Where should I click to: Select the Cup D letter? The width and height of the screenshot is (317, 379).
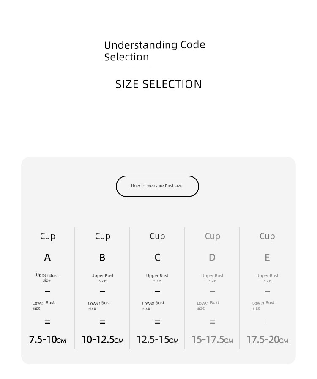(212, 258)
